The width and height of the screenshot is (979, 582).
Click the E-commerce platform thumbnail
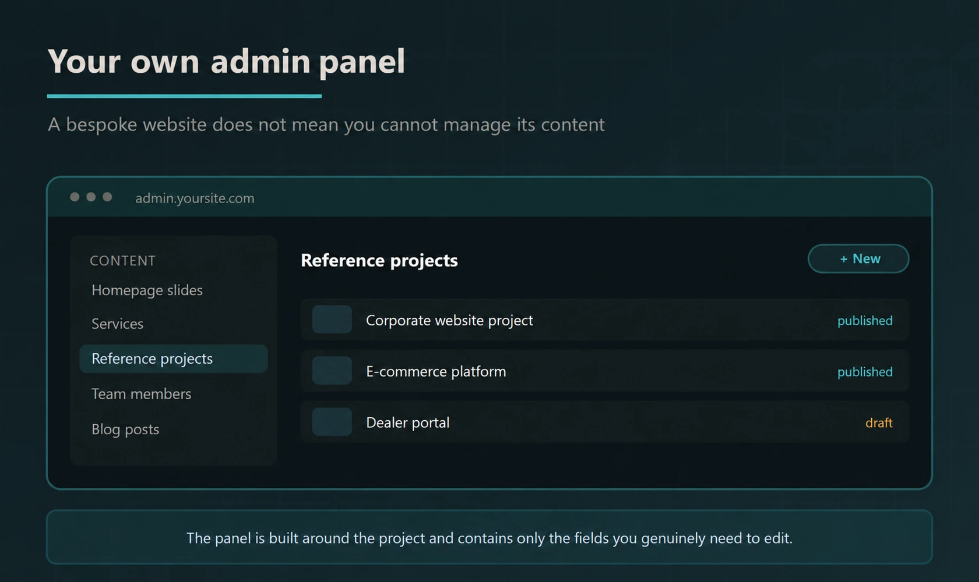click(x=332, y=371)
